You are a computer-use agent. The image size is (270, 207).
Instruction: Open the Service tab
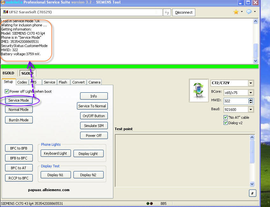click(x=49, y=82)
